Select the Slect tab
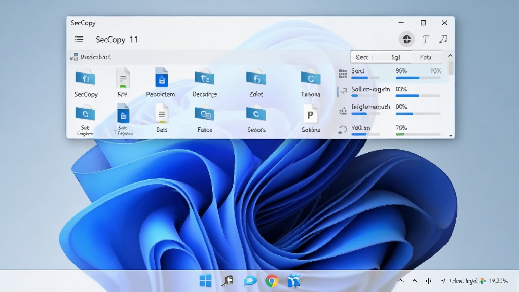The width and height of the screenshot is (519, 292). point(362,57)
